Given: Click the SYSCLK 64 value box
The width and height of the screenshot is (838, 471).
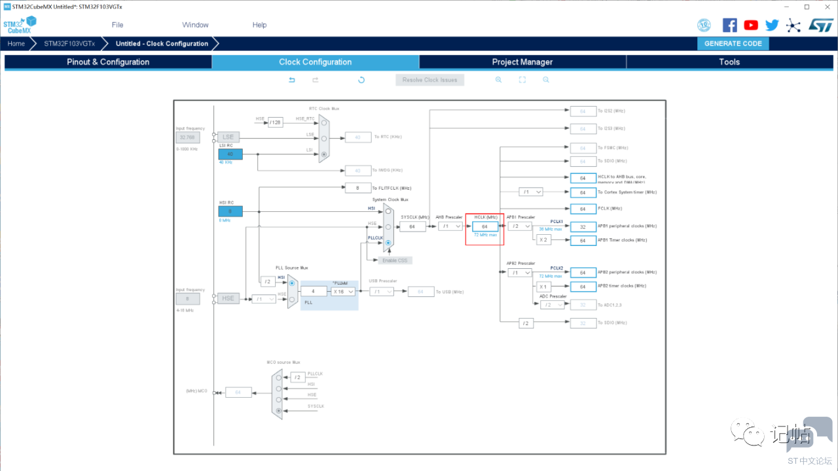Looking at the screenshot, I should (412, 226).
